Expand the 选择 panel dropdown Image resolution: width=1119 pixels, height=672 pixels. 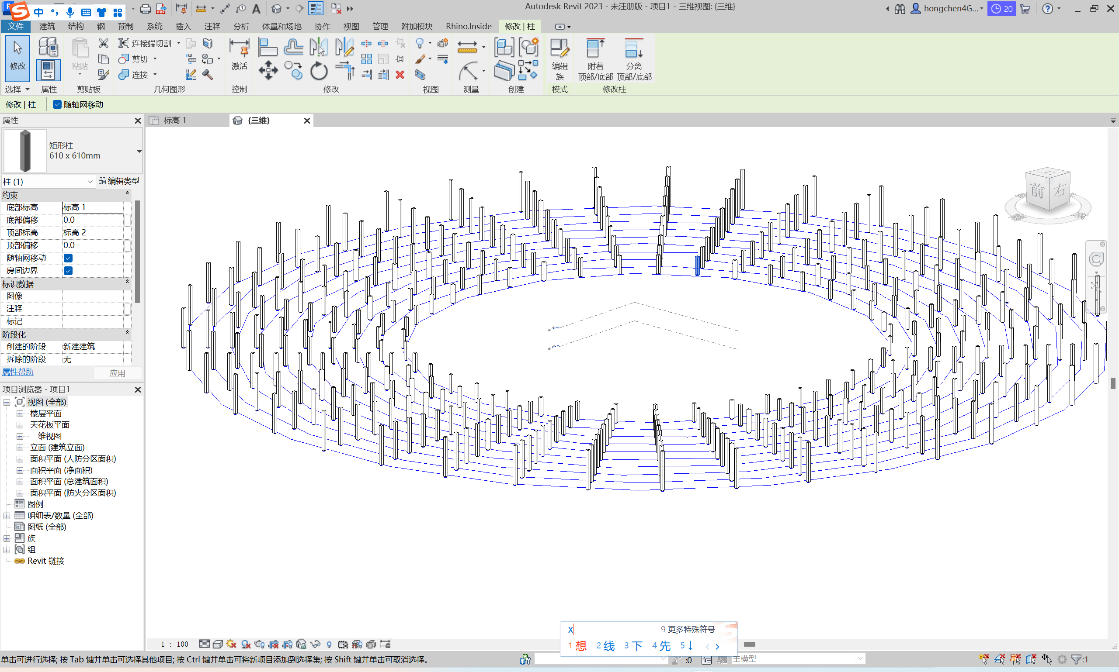[x=28, y=89]
